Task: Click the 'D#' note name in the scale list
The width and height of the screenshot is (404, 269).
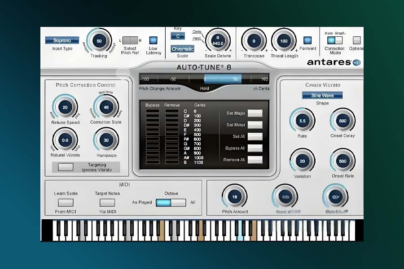Action: coord(187,126)
